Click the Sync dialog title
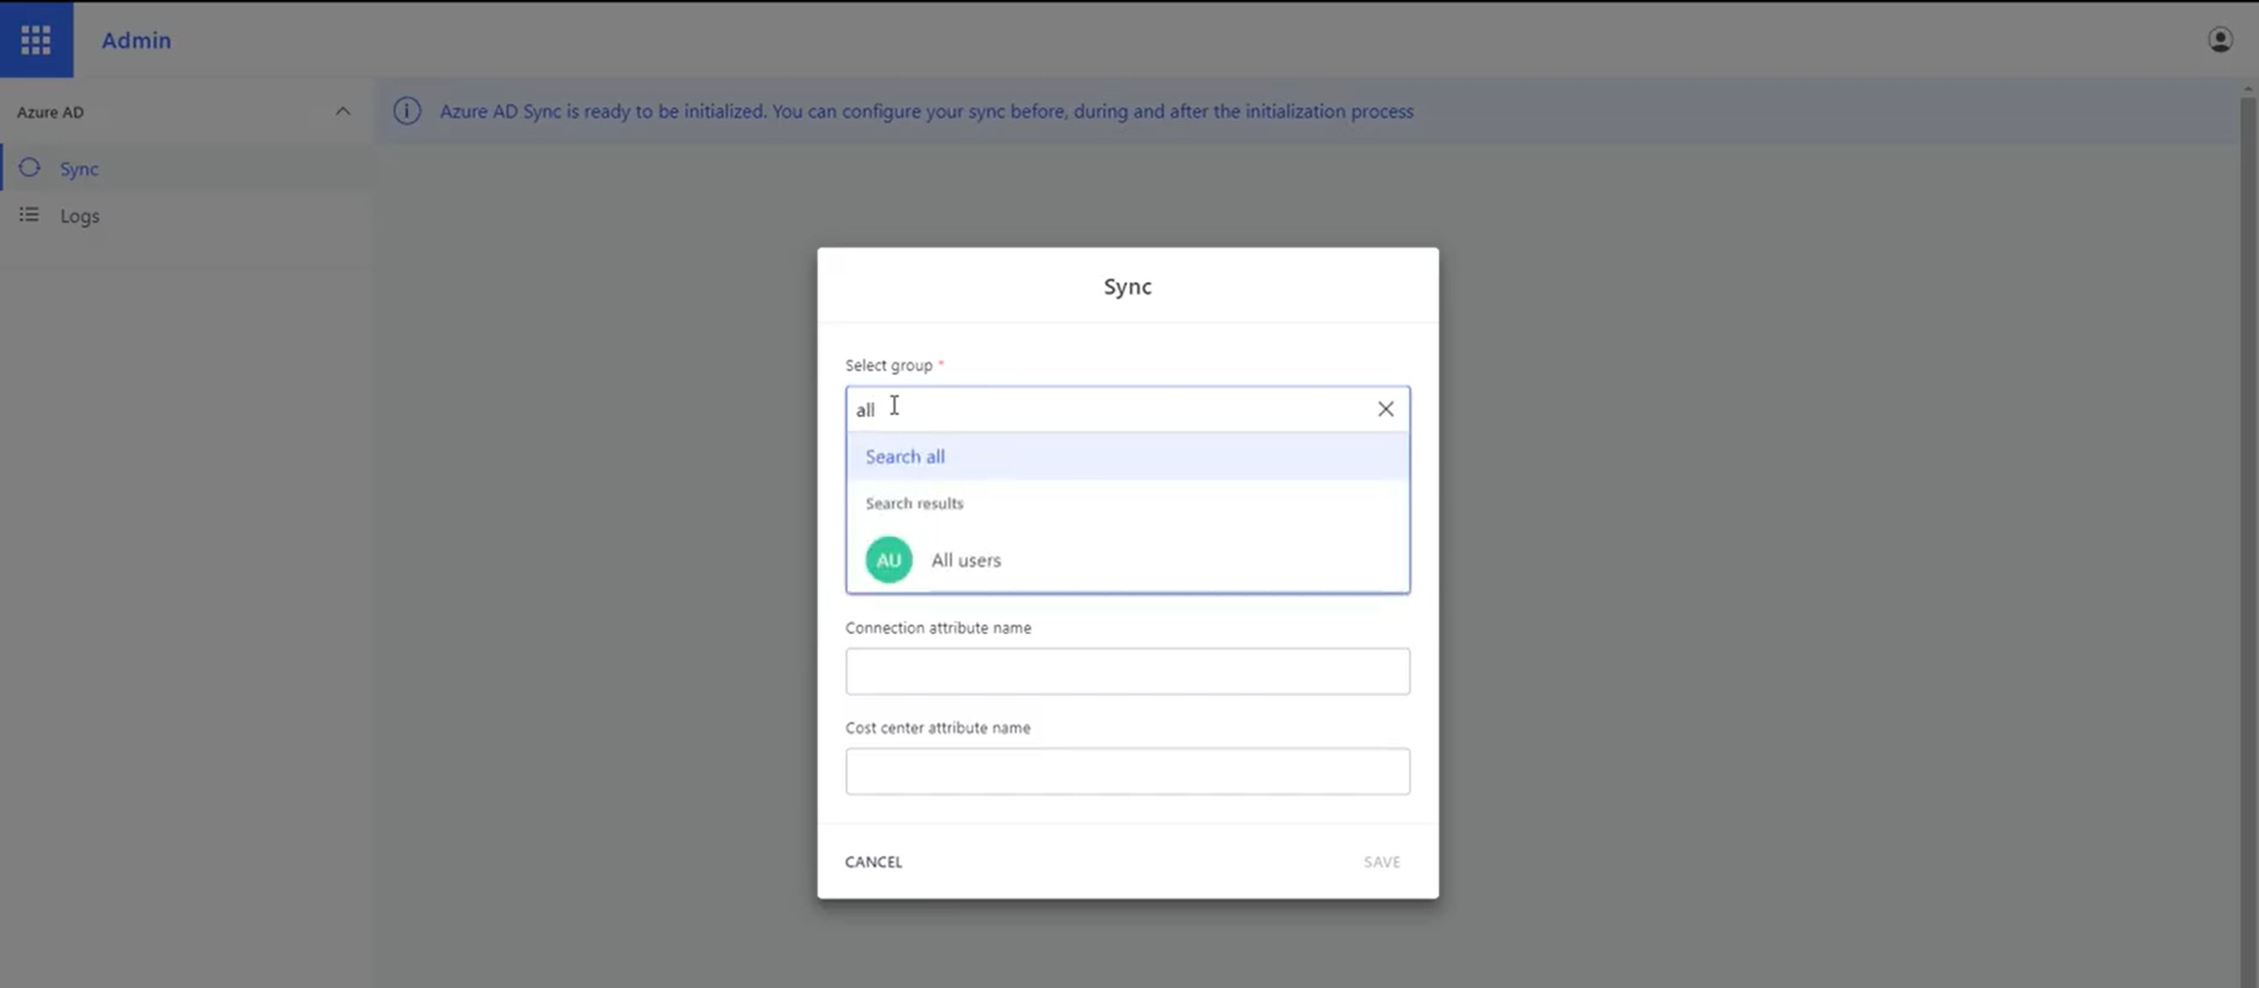The image size is (2259, 988). coord(1128,287)
